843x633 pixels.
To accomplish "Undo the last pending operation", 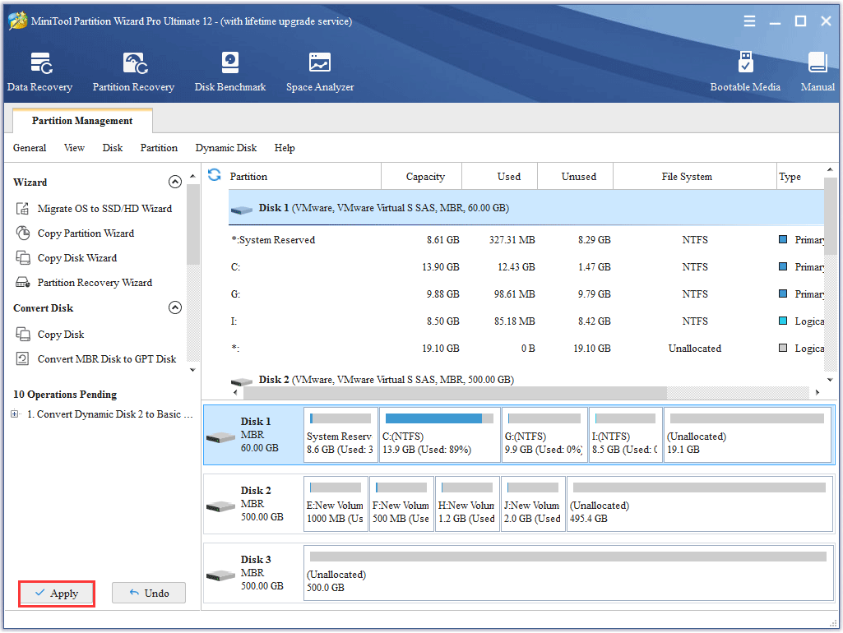I will 149,594.
